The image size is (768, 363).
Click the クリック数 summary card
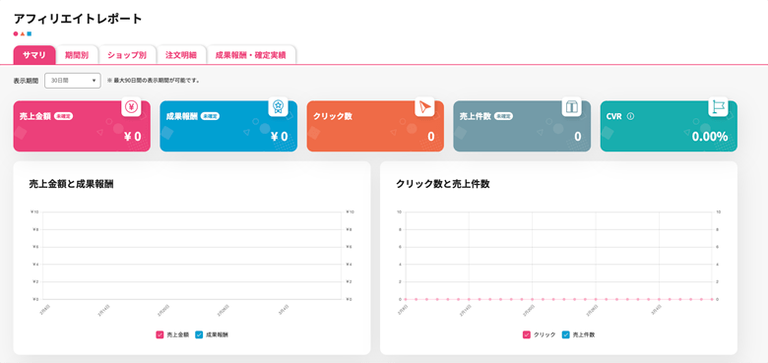tap(375, 126)
